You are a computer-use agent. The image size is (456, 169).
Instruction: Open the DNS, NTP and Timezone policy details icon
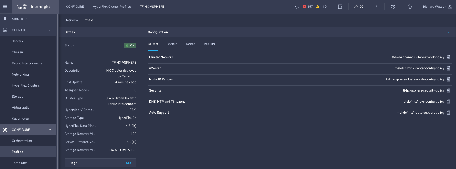[448, 102]
